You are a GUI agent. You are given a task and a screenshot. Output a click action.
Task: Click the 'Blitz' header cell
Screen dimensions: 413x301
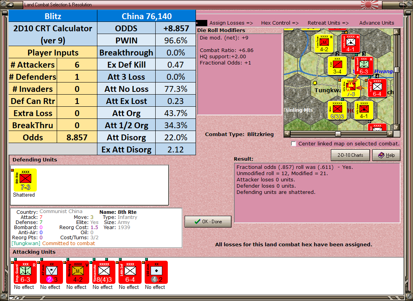pyautogui.click(x=53, y=16)
